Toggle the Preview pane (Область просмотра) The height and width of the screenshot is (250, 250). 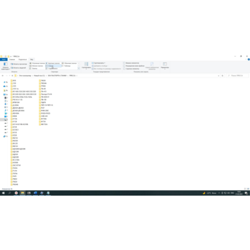pyautogui.click(x=19, y=64)
